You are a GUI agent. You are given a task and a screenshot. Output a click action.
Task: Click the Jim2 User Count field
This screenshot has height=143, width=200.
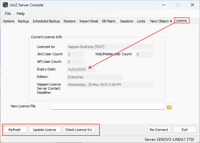point(76,54)
